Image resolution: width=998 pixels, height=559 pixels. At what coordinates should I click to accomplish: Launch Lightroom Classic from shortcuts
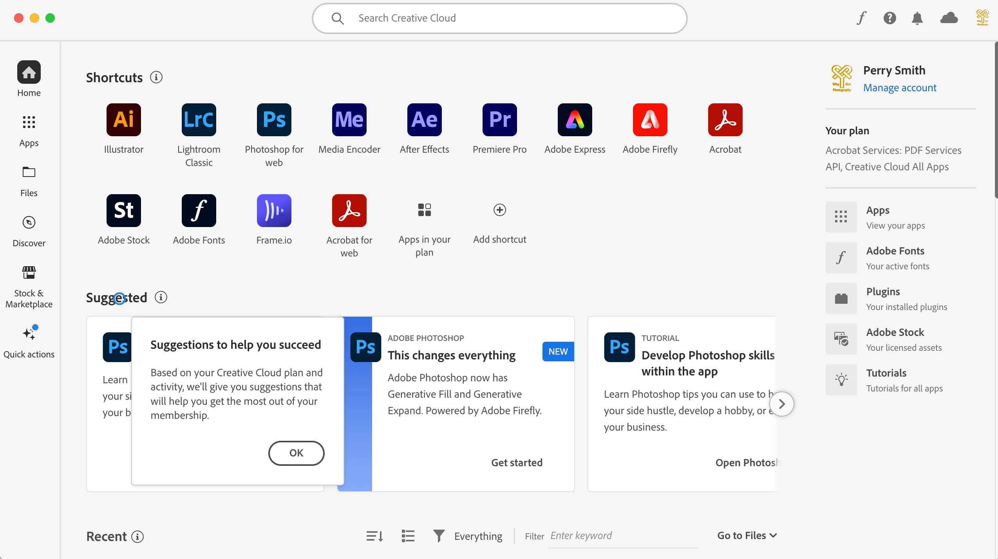pyautogui.click(x=199, y=120)
